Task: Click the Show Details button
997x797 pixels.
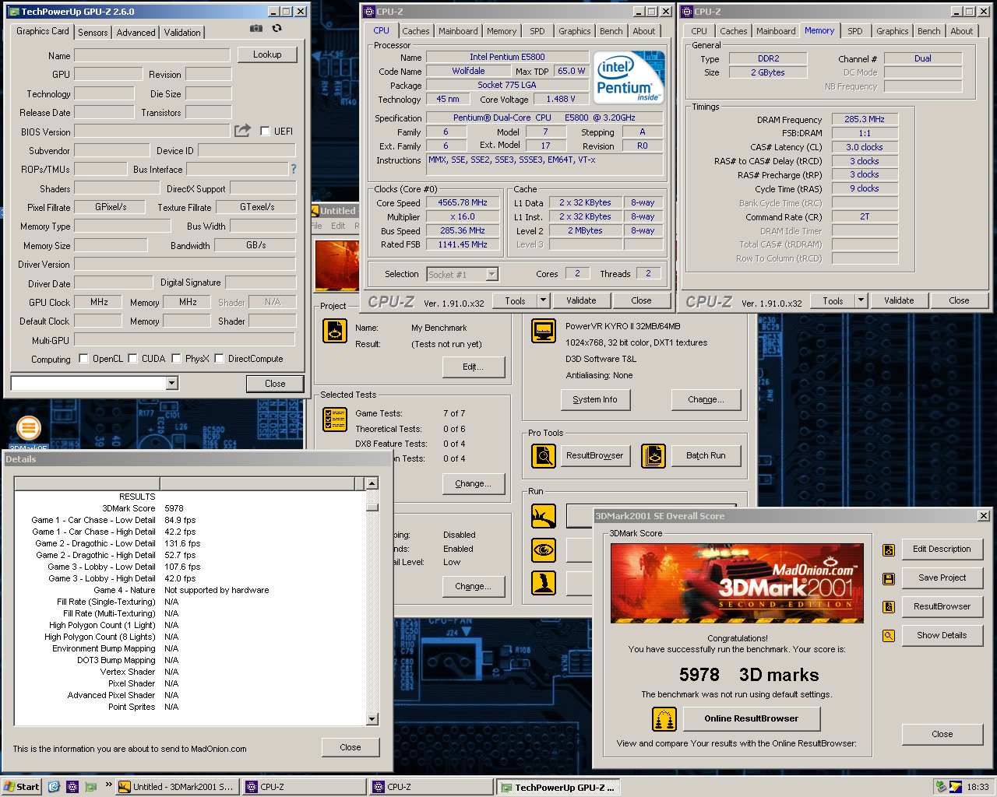Action: click(942, 635)
